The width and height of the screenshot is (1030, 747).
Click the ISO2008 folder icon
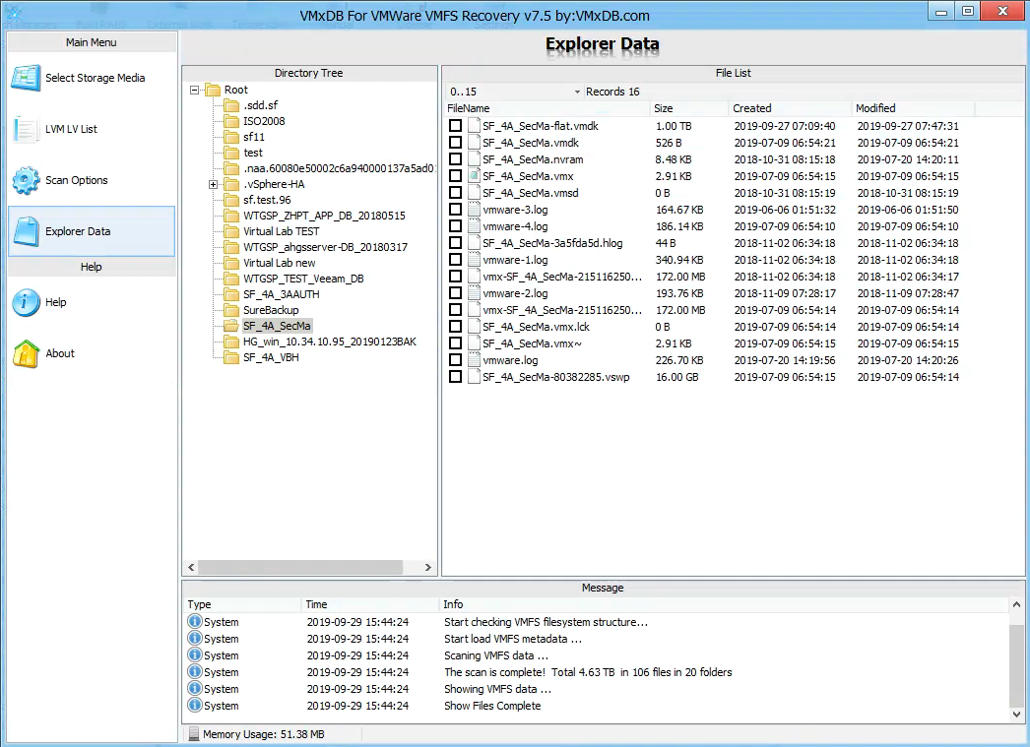(x=231, y=121)
